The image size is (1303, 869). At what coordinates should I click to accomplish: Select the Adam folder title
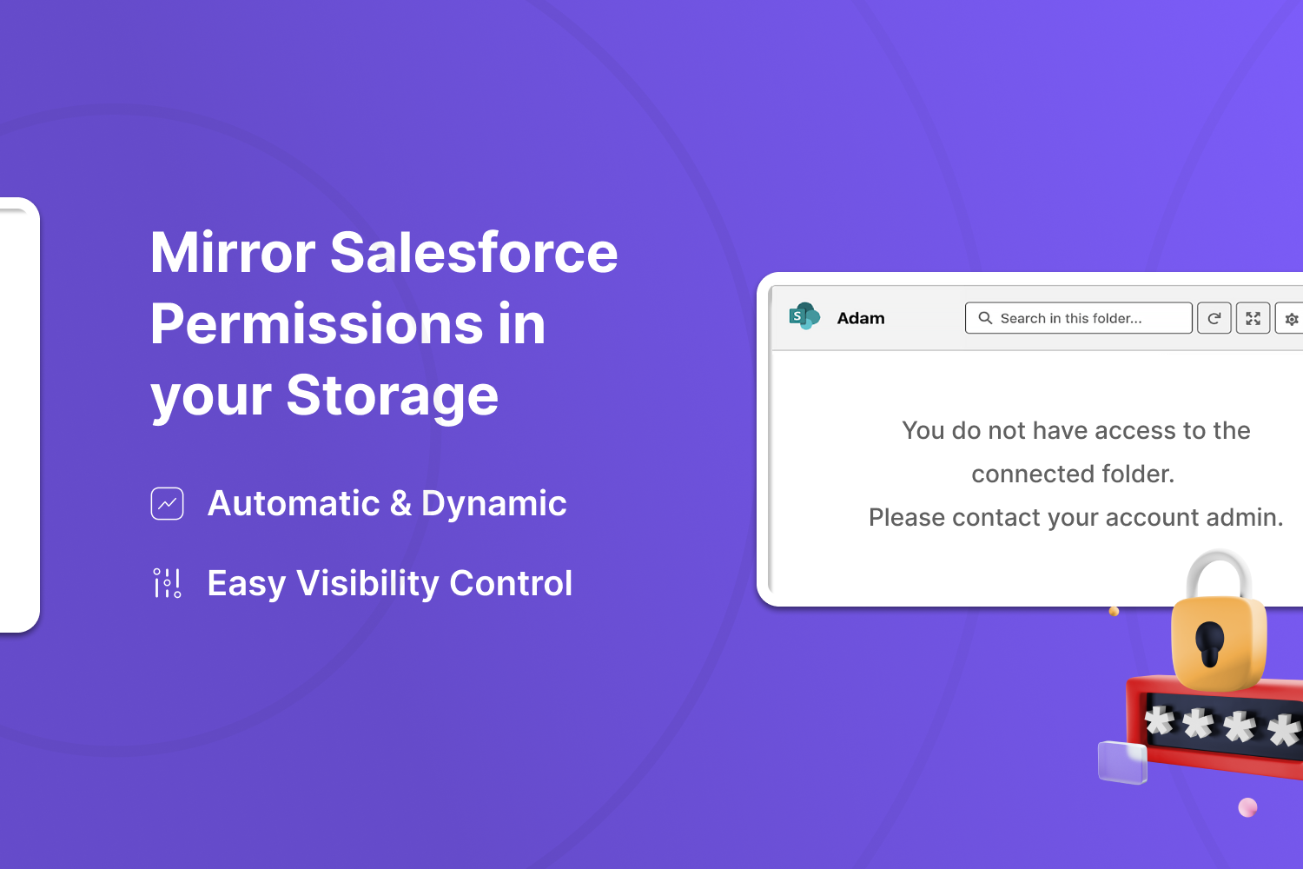861,318
